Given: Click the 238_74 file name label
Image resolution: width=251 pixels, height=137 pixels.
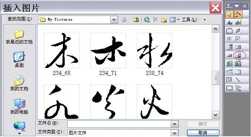Looking at the screenshot, I should coord(155,73).
